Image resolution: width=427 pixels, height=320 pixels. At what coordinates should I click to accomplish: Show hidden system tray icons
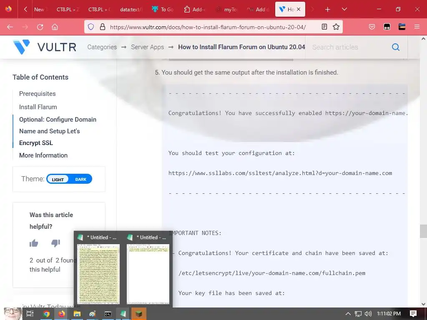pos(348,314)
